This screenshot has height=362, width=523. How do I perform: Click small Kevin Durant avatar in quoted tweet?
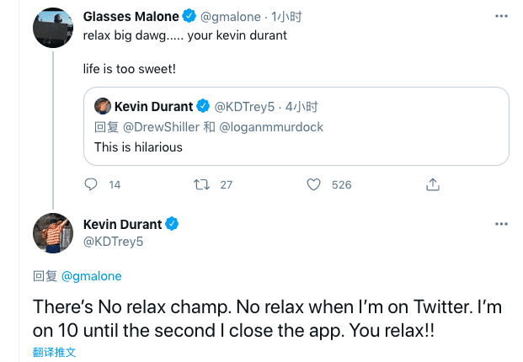point(103,106)
